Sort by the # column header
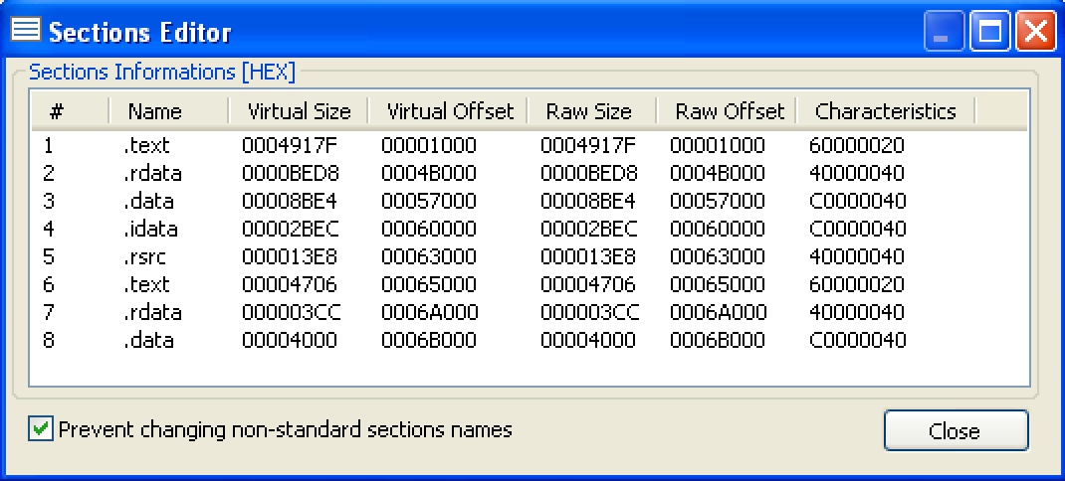Viewport: 1065px width, 481px height. [x=70, y=111]
